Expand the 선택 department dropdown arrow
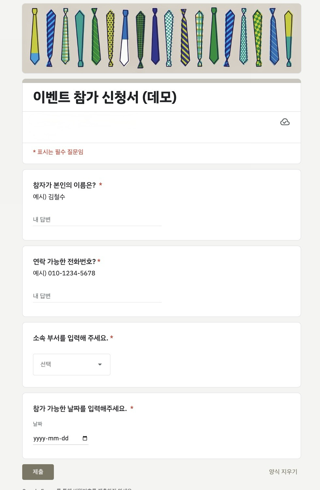Image resolution: width=320 pixels, height=490 pixels. tap(100, 365)
